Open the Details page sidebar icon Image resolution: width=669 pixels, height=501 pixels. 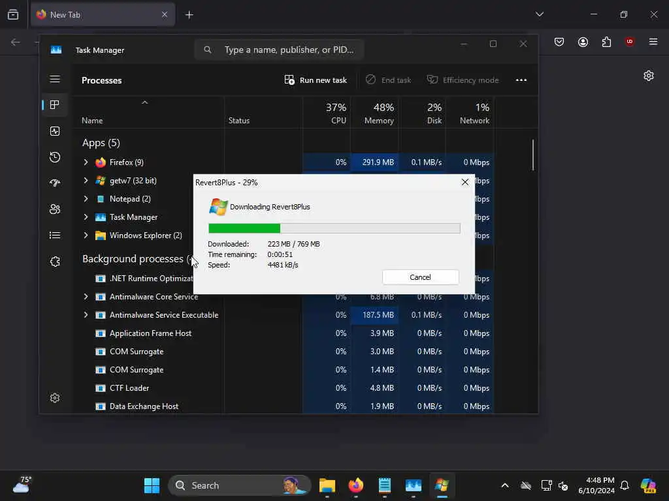pyautogui.click(x=55, y=235)
